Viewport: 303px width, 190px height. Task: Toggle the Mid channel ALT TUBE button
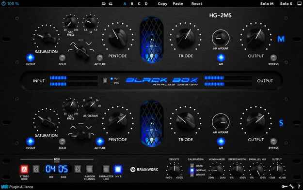click(100, 58)
